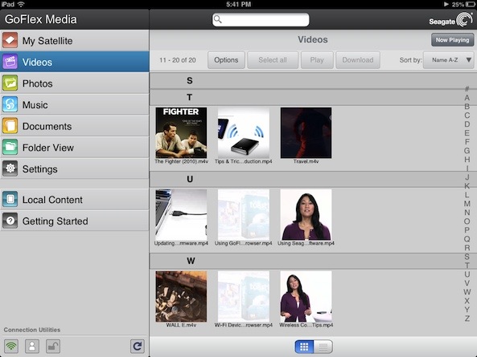This screenshot has height=357, width=477.
Task: Select Folder View in the sidebar
Action: pyautogui.click(x=75, y=148)
